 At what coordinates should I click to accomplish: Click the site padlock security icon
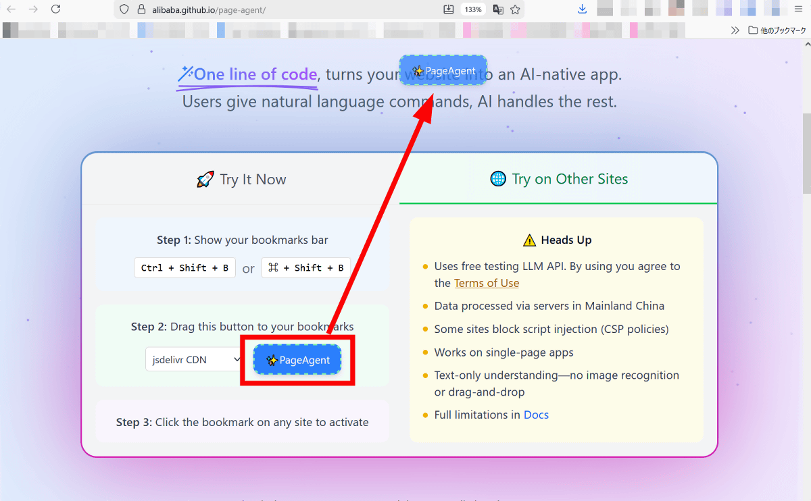tap(141, 9)
